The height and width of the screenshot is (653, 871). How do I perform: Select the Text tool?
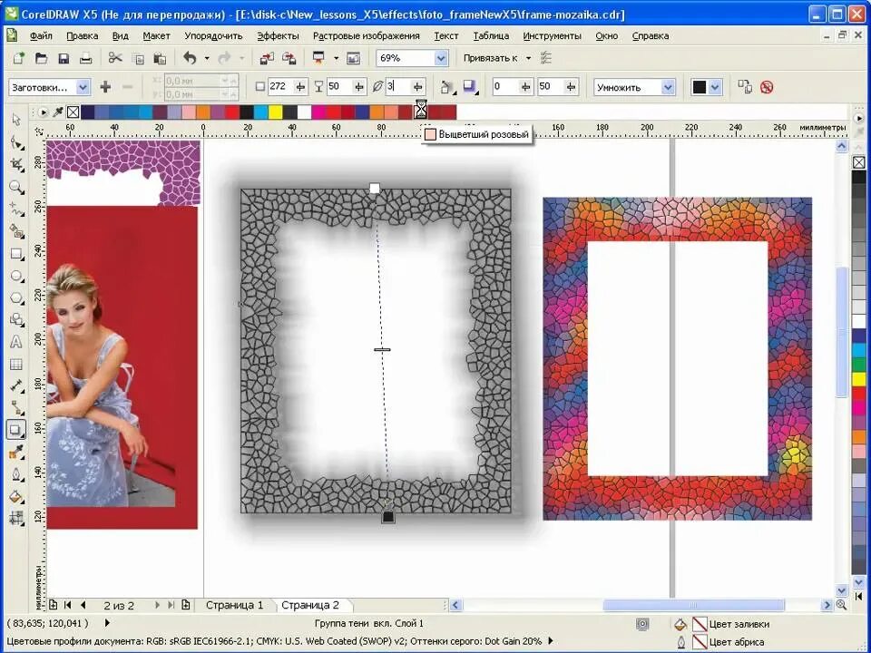click(16, 342)
